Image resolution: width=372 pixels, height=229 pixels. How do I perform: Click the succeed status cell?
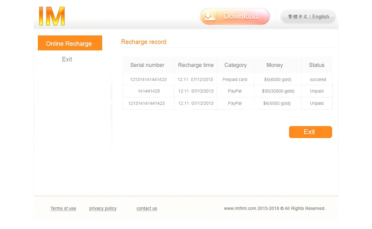(318, 79)
